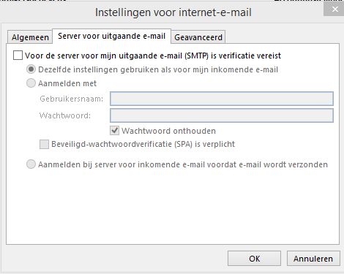Click the label text Wachtwoord onthouden

[x=168, y=131]
